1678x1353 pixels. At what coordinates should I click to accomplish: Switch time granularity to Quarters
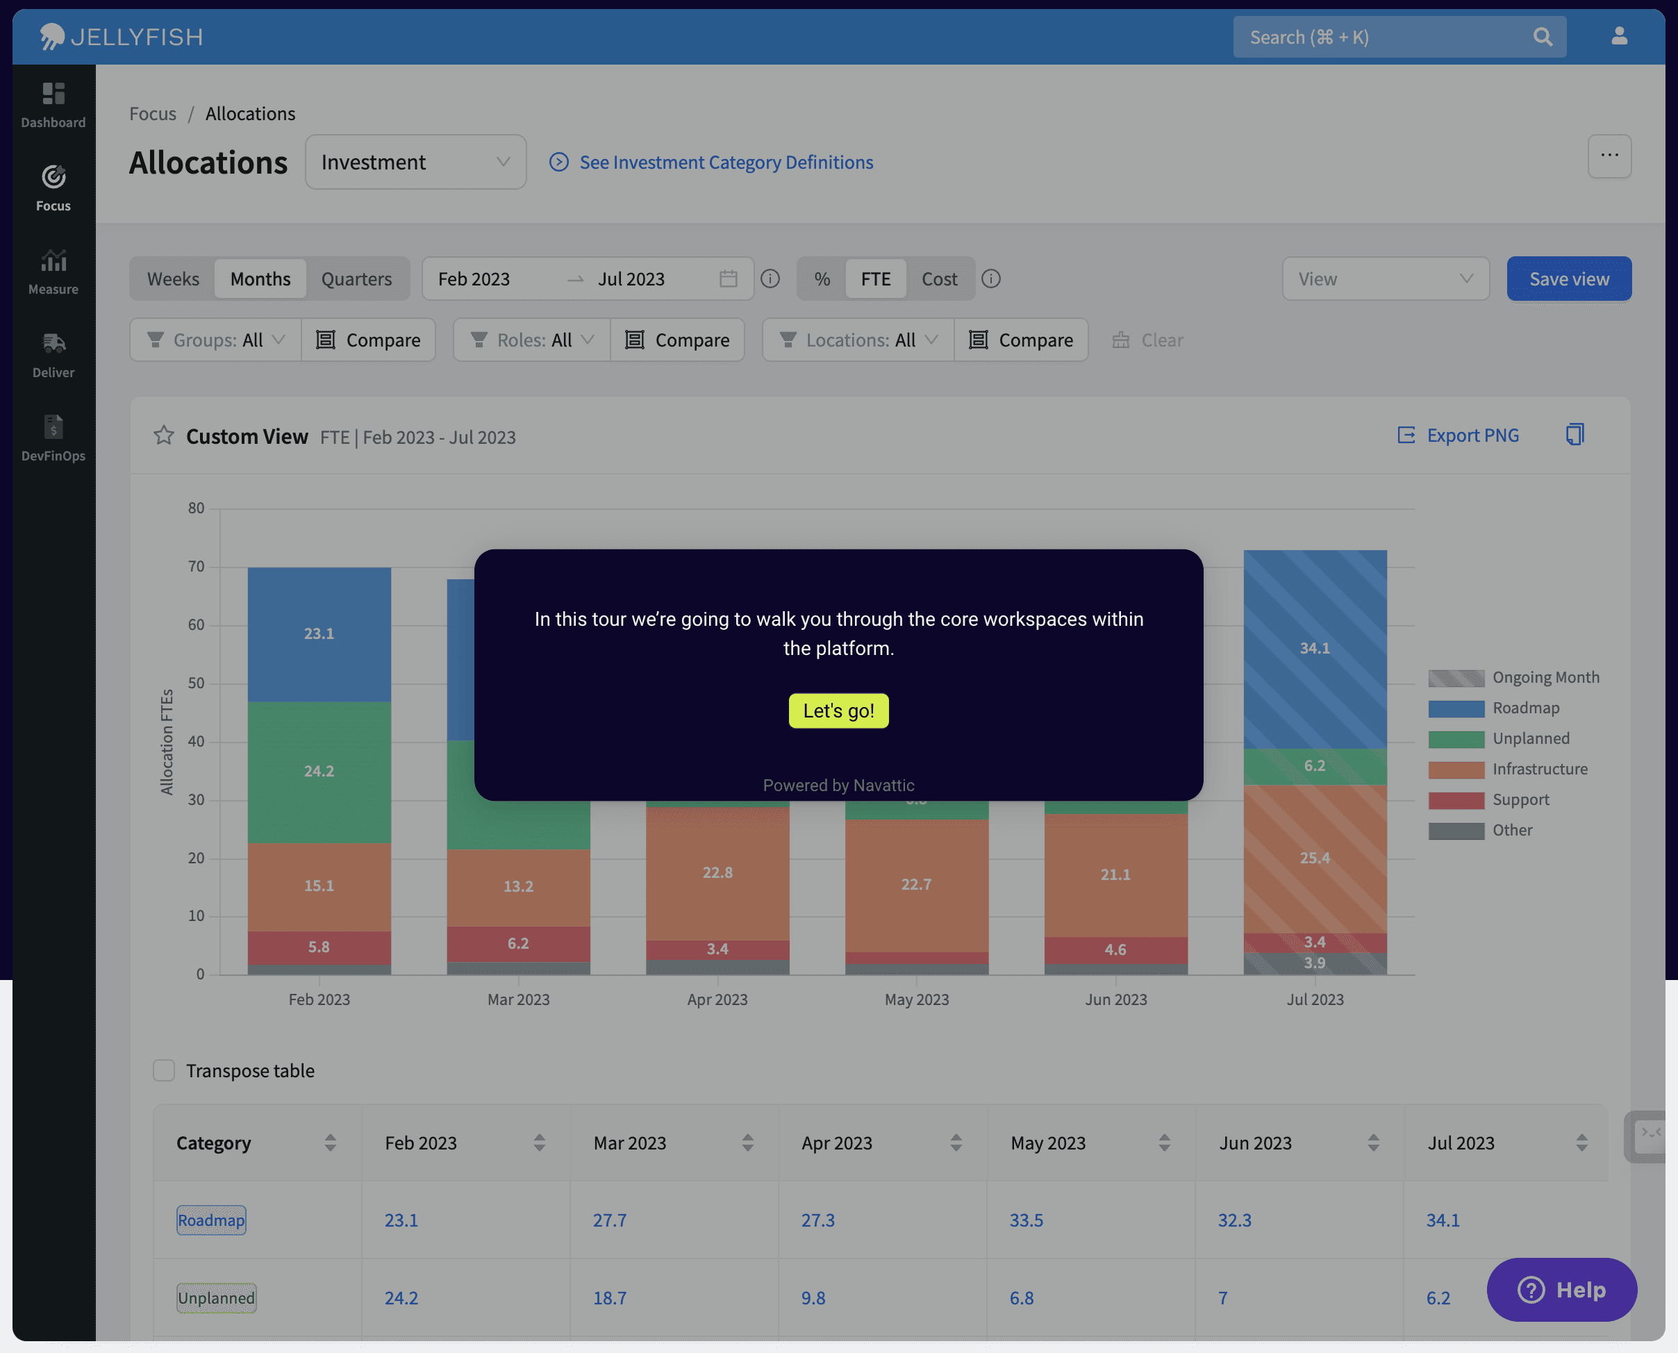(x=356, y=279)
